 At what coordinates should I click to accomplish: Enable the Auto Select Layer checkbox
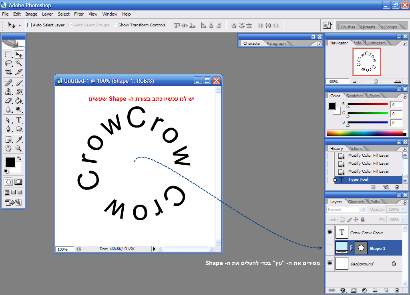tap(29, 25)
